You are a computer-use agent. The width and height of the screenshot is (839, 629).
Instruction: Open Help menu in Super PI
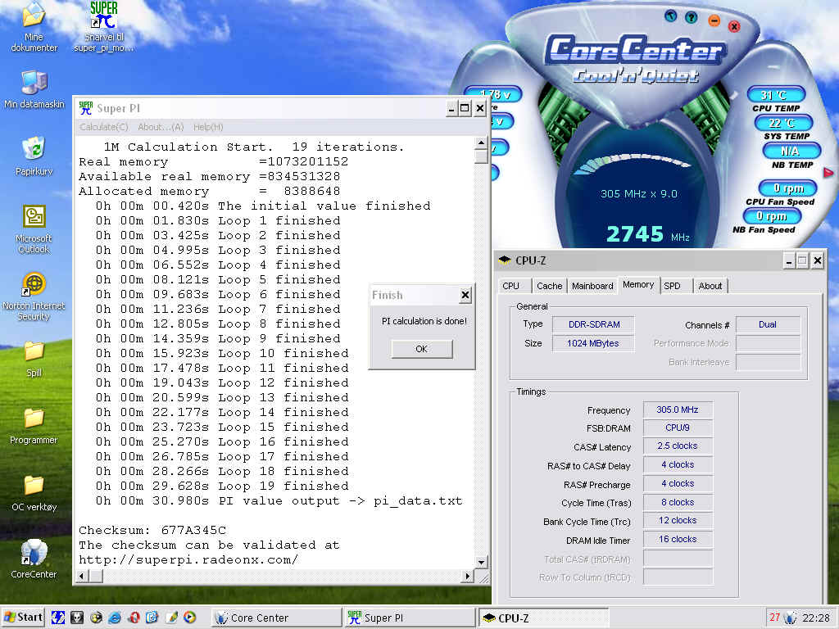(208, 127)
